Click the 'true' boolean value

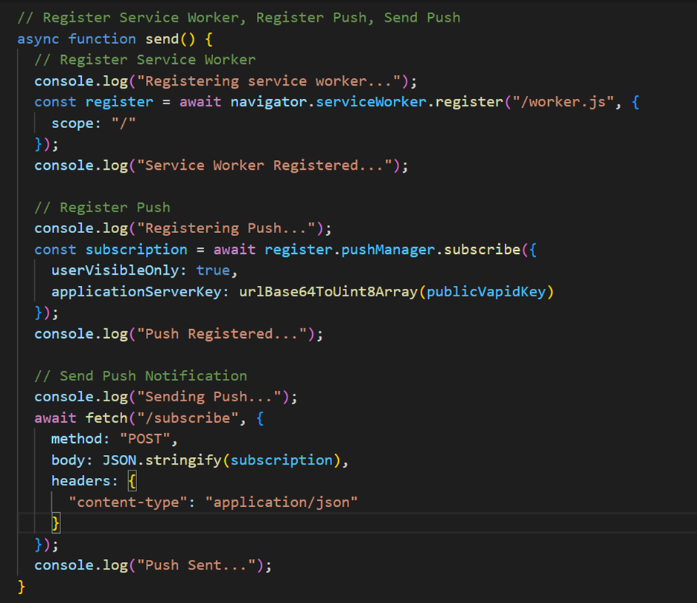click(213, 271)
